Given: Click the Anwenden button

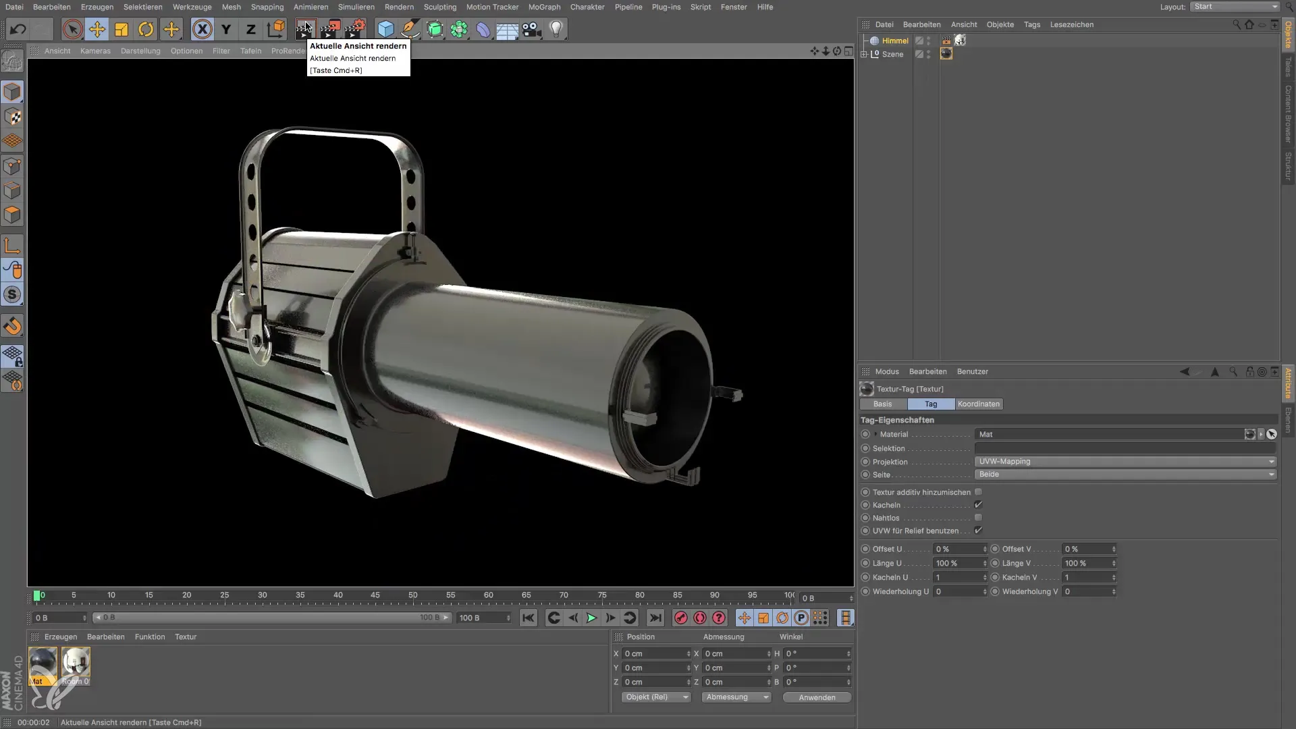Looking at the screenshot, I should pos(817,697).
